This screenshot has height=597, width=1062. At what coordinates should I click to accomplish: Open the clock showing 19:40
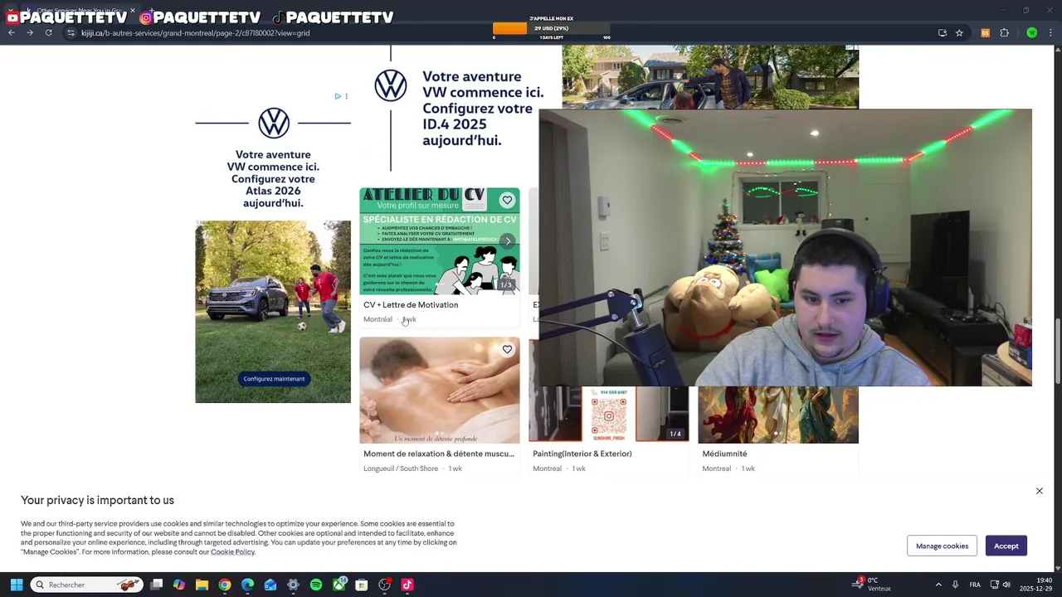tap(1035, 585)
